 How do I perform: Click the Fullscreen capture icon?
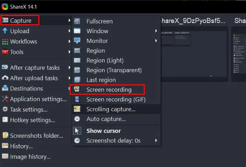[x=77, y=21]
